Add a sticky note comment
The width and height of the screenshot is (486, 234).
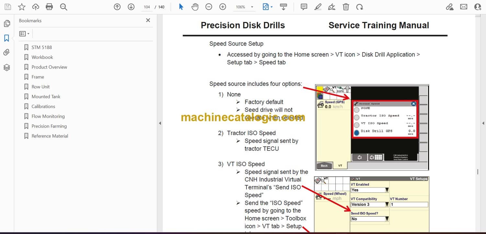[304, 7]
